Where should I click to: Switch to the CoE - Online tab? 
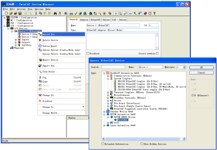pos(119,20)
